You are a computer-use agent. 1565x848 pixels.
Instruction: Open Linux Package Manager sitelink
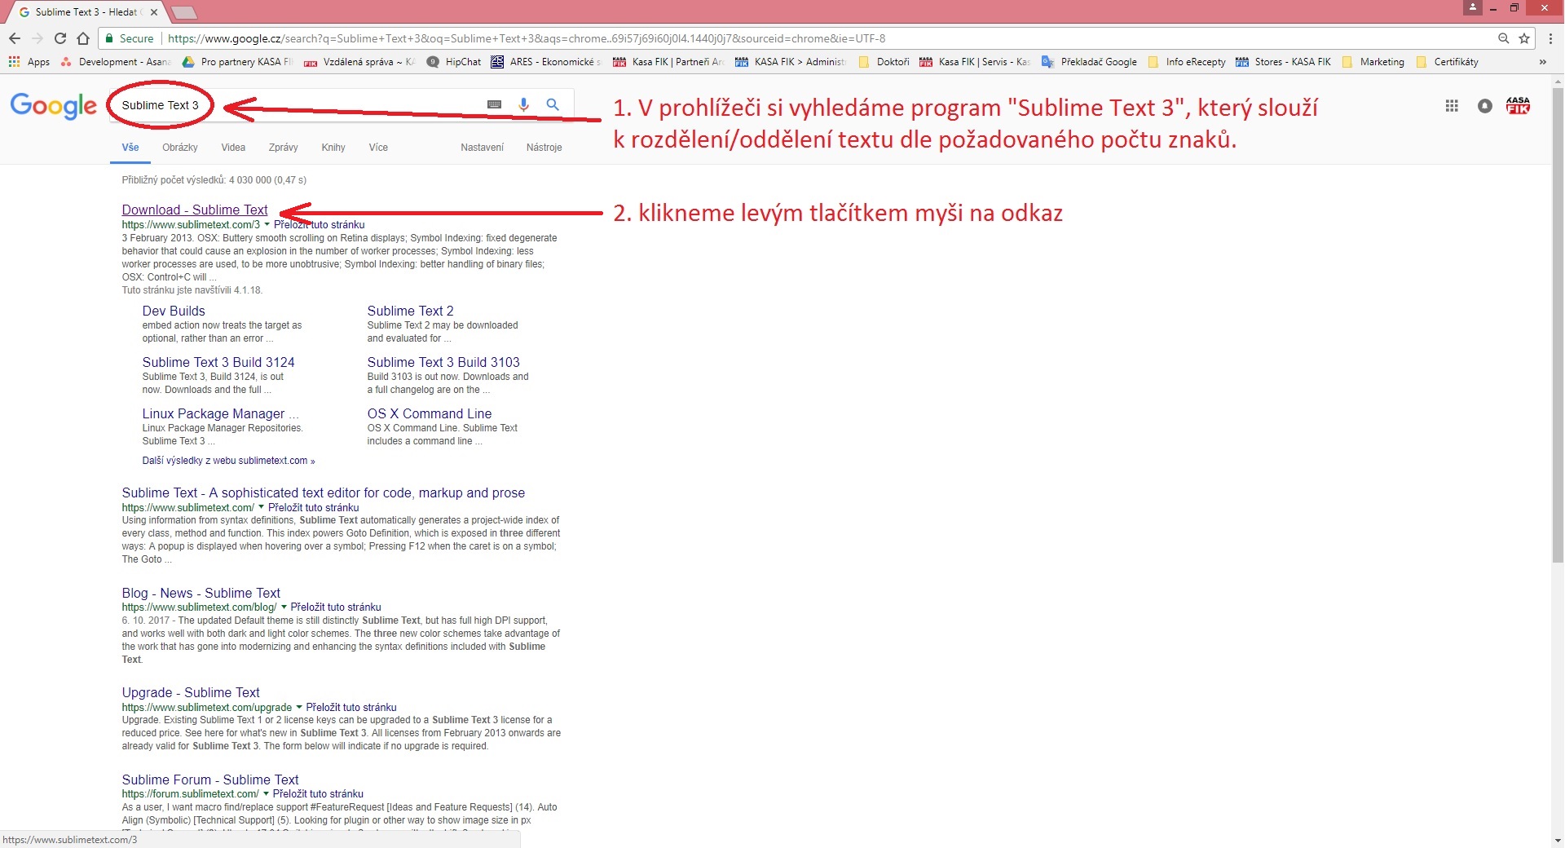pyautogui.click(x=220, y=413)
